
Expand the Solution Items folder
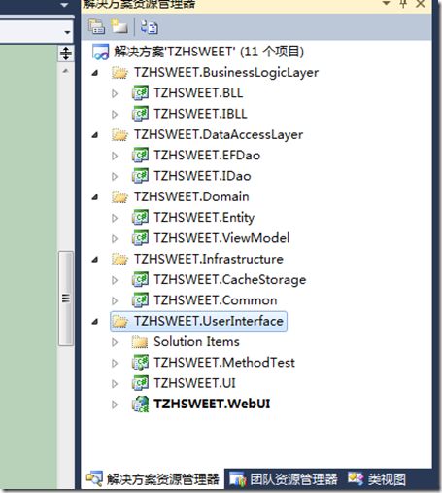pyautogui.click(x=115, y=342)
